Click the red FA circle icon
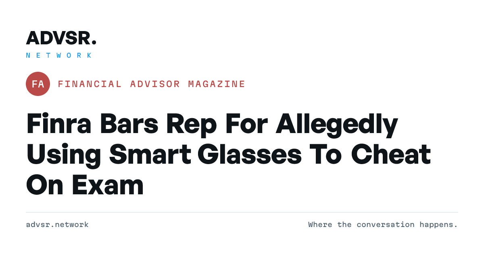The width and height of the screenshot is (484, 254). click(x=38, y=84)
